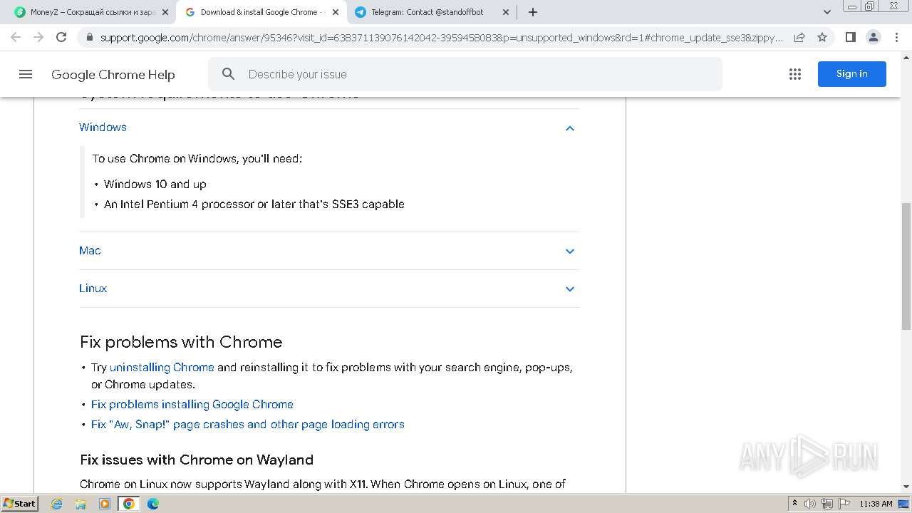Expand the Mac requirements section
The width and height of the screenshot is (912, 513).
[328, 251]
